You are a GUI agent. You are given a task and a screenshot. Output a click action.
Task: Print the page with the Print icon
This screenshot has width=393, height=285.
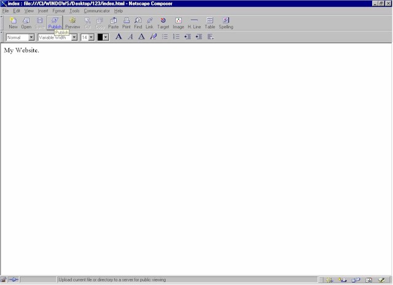pyautogui.click(x=126, y=23)
